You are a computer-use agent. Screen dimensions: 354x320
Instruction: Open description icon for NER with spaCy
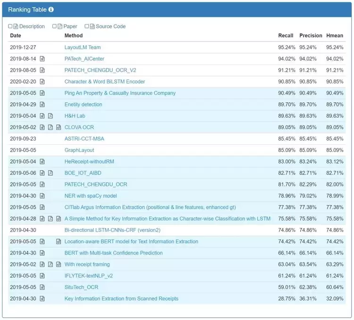[x=42, y=196]
